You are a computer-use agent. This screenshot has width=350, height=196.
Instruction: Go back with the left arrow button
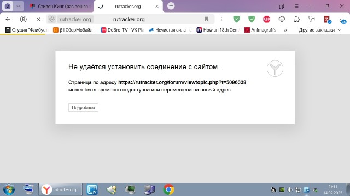(8, 20)
